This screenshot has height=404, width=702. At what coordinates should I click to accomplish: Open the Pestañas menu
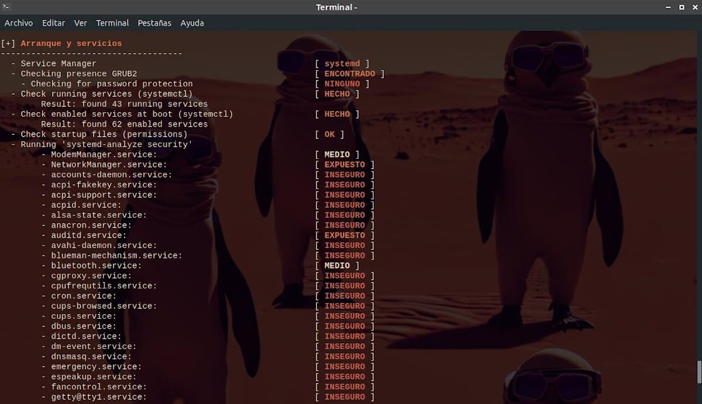154,23
